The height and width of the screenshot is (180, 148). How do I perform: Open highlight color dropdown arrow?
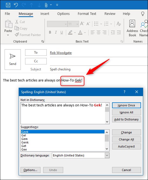pos(75,32)
